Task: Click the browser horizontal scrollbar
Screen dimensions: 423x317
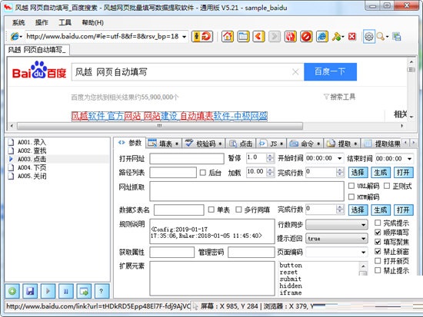Action: coord(160,126)
